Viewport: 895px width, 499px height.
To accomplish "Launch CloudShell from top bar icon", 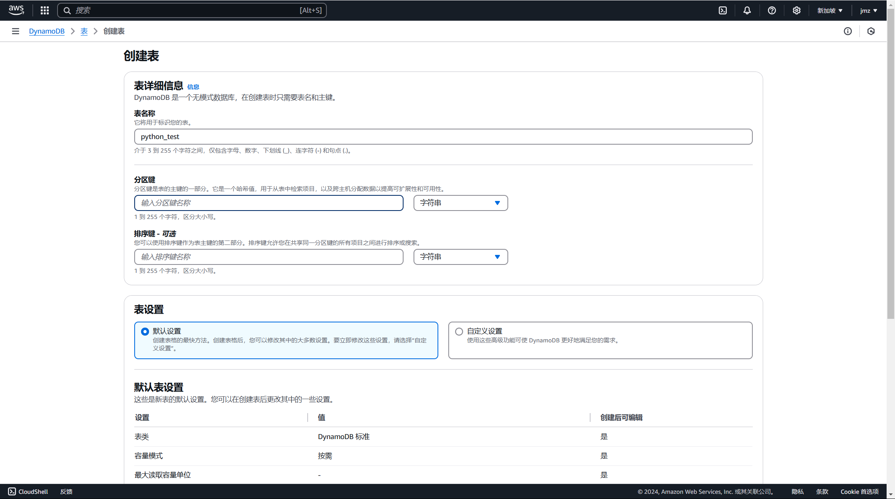I will click(x=723, y=10).
